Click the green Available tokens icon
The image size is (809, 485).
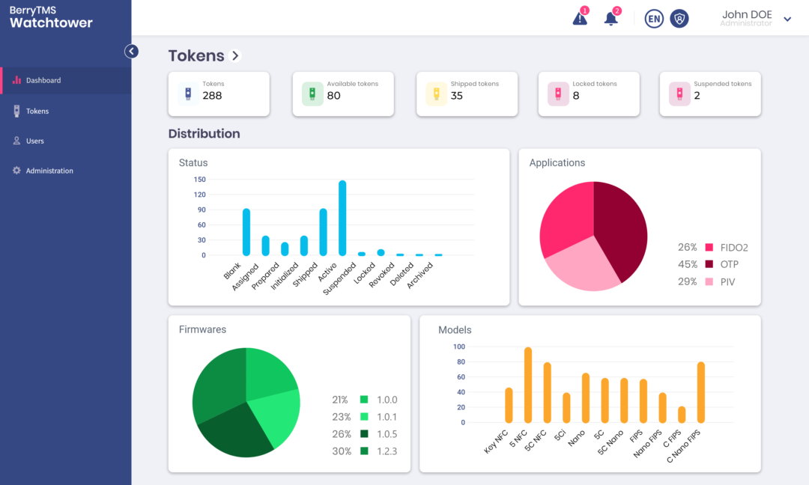point(312,94)
